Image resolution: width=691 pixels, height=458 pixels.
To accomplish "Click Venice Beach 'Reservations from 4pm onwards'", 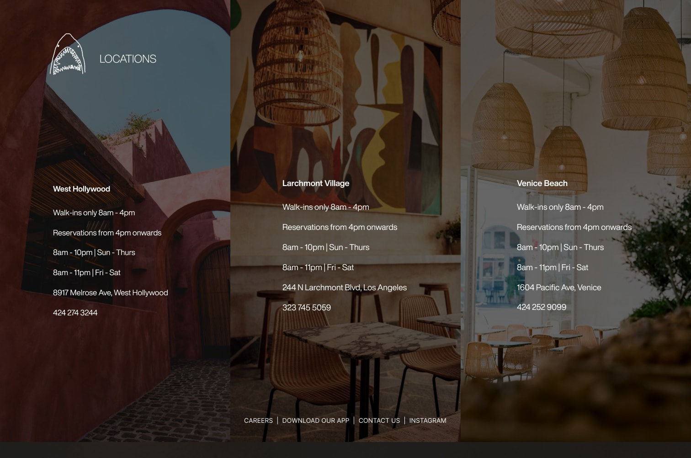I will (x=574, y=227).
